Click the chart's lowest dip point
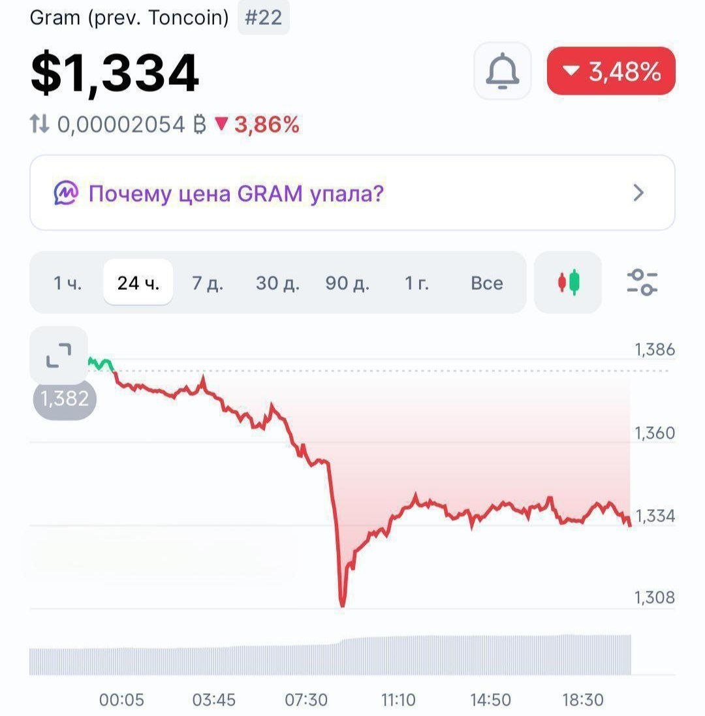705x716 pixels. [x=342, y=604]
